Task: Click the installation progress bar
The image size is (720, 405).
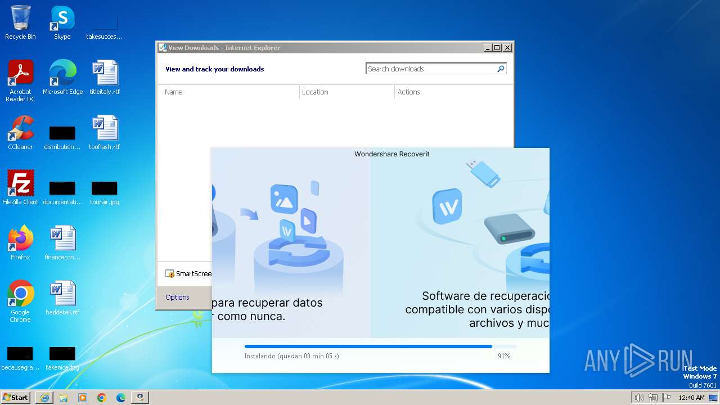Action: pyautogui.click(x=380, y=346)
